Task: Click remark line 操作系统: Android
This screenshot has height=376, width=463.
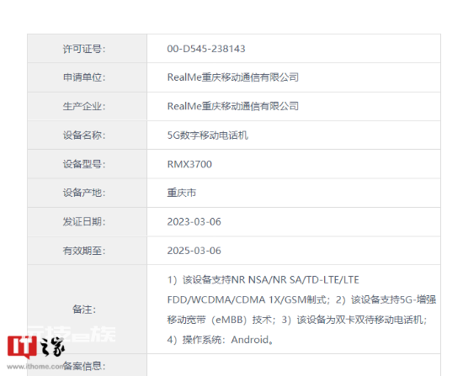Action: tap(220, 340)
